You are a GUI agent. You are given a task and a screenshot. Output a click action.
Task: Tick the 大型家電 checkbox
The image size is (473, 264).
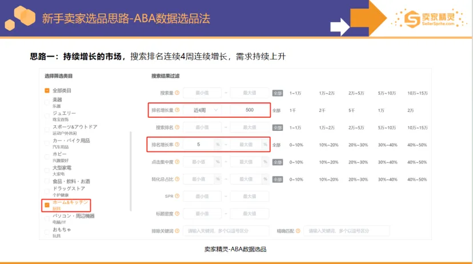(47, 170)
